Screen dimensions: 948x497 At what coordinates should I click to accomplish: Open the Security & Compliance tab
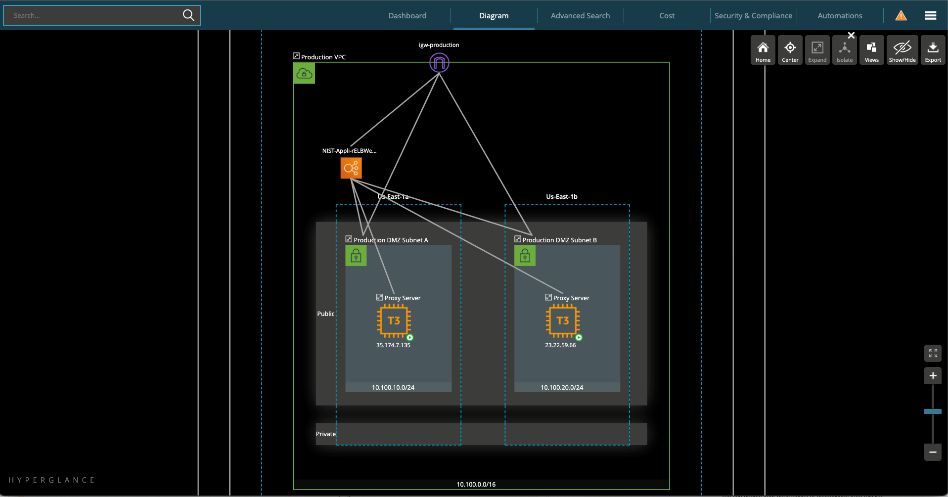pos(753,16)
